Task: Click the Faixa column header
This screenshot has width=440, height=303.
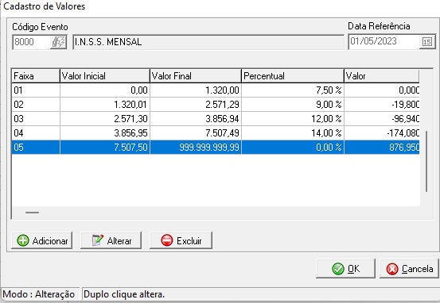Action: pos(36,76)
